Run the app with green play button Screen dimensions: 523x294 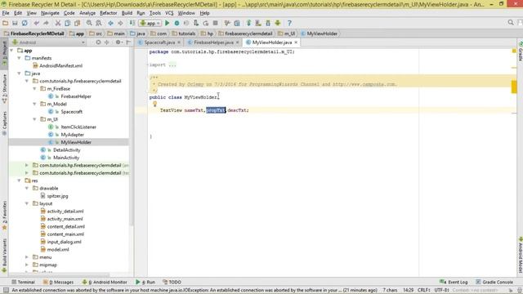pyautogui.click(x=167, y=23)
